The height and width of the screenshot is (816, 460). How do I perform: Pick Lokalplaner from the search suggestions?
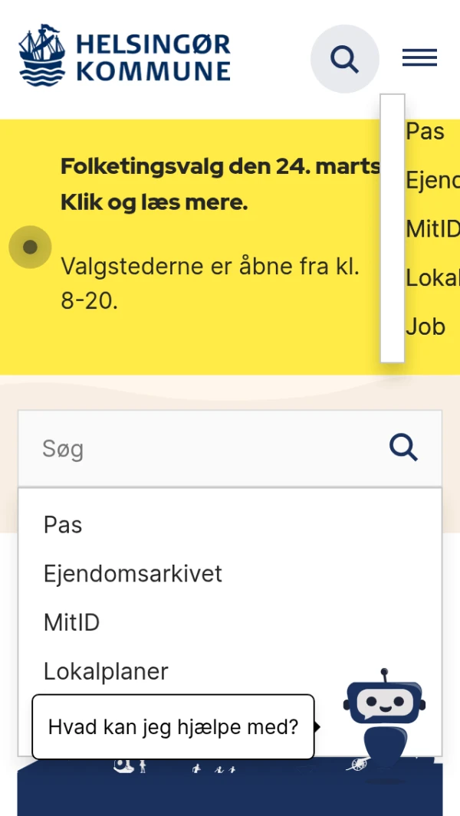106,671
